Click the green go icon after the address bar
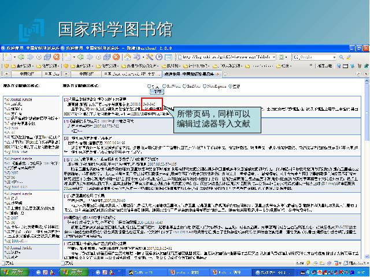This screenshot has width=370, height=277. 282,57
